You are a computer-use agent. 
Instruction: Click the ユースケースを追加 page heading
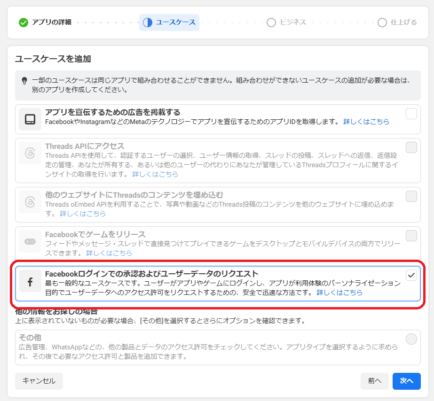click(53, 59)
